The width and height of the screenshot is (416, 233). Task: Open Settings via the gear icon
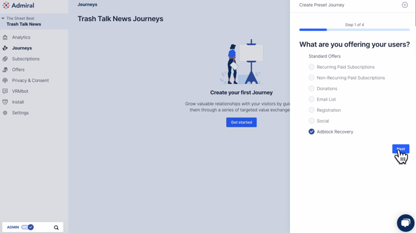coord(5,113)
